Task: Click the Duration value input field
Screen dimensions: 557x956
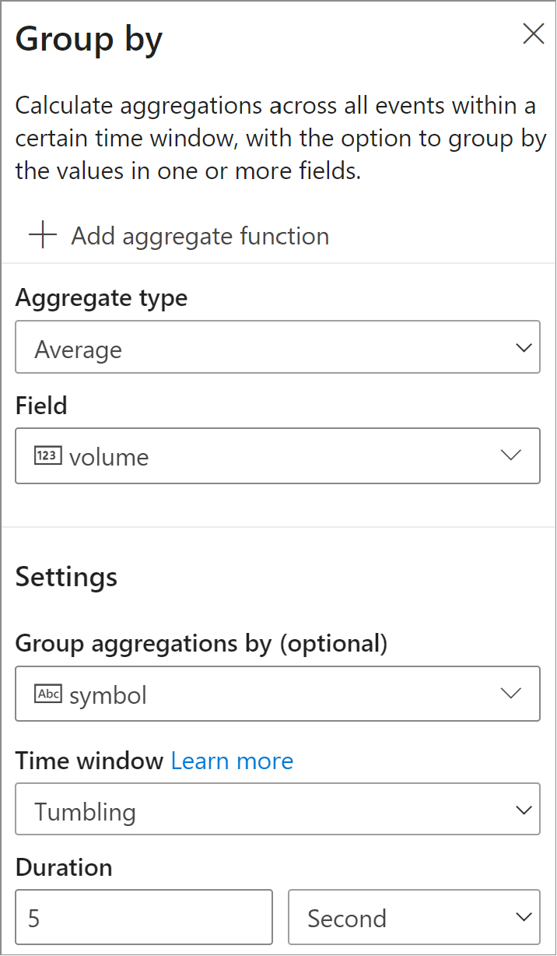Action: (144, 917)
